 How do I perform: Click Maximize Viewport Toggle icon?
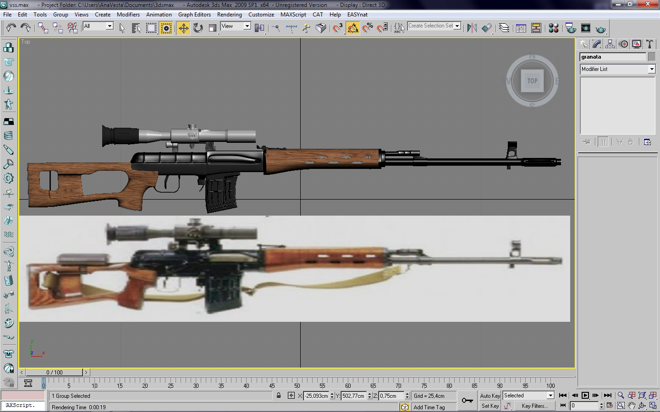653,406
